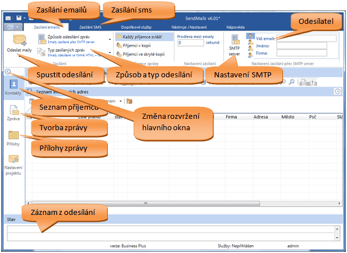Open the Kontakty sidebar panel

tap(14, 86)
